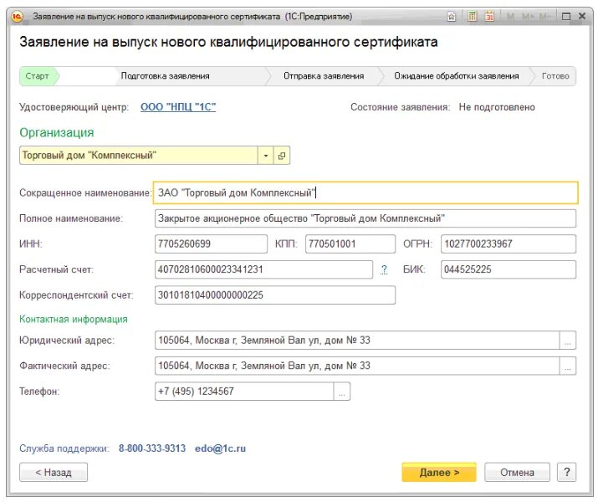Proceed with the Далее button

click(x=439, y=473)
